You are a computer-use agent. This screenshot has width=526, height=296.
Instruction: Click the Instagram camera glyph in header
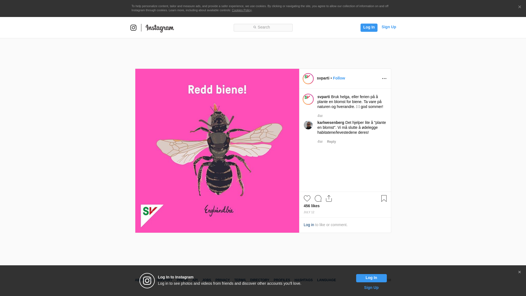point(133,28)
